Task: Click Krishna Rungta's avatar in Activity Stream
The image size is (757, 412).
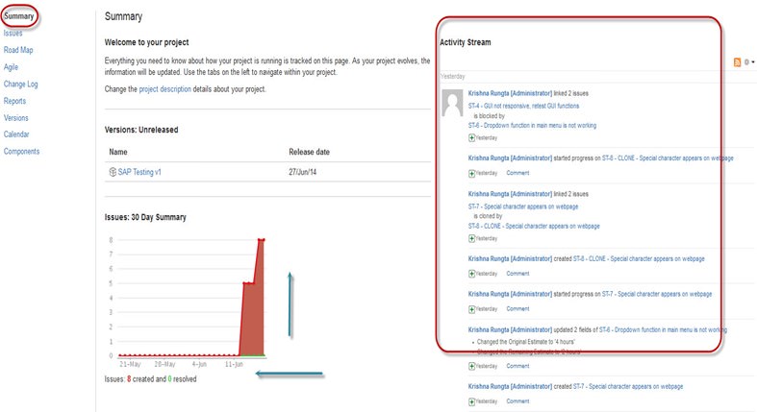Action: coord(452,103)
